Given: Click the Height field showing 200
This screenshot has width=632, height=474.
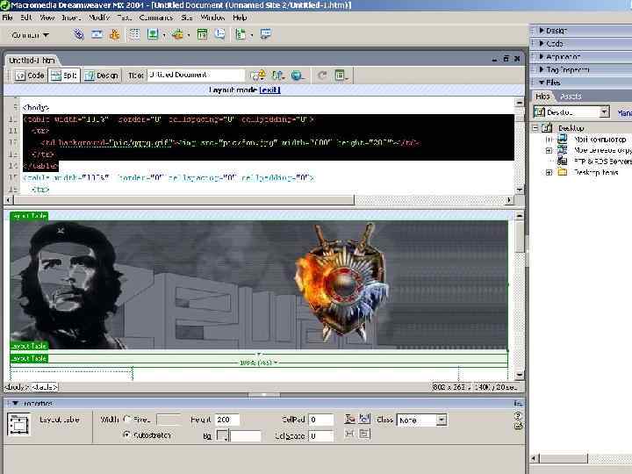Looking at the screenshot, I should 227,420.
